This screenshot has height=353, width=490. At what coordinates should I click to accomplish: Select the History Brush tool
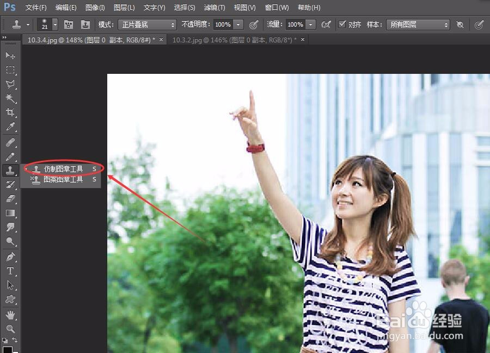click(x=10, y=185)
